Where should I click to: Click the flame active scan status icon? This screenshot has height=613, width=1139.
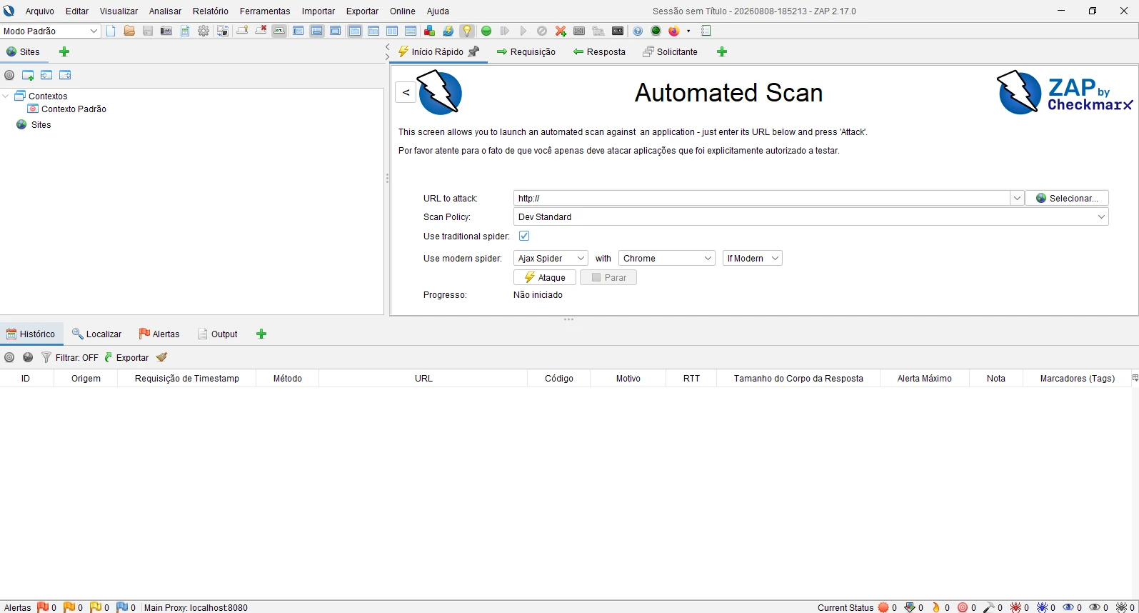936,607
